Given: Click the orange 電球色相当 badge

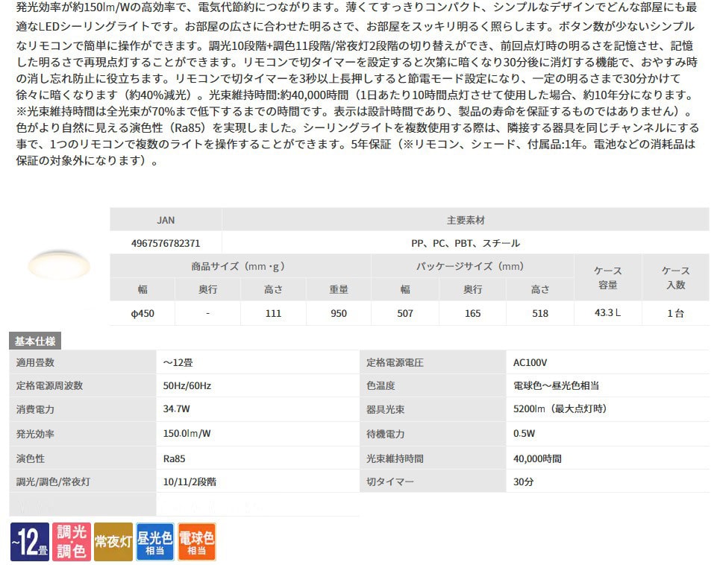Looking at the screenshot, I should click(x=197, y=541).
